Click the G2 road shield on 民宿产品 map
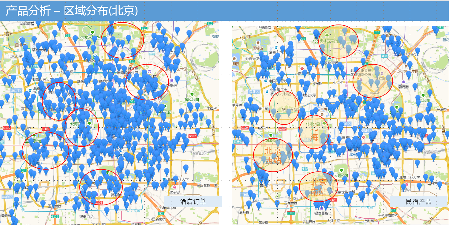Viewport: 449px width, 225px height. (393, 210)
